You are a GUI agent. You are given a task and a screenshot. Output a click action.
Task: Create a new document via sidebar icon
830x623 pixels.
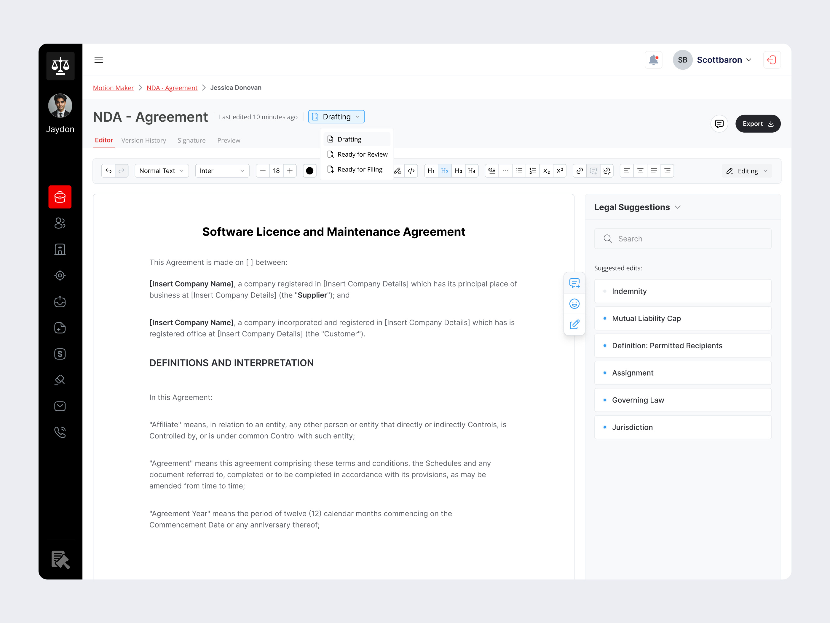(60, 328)
